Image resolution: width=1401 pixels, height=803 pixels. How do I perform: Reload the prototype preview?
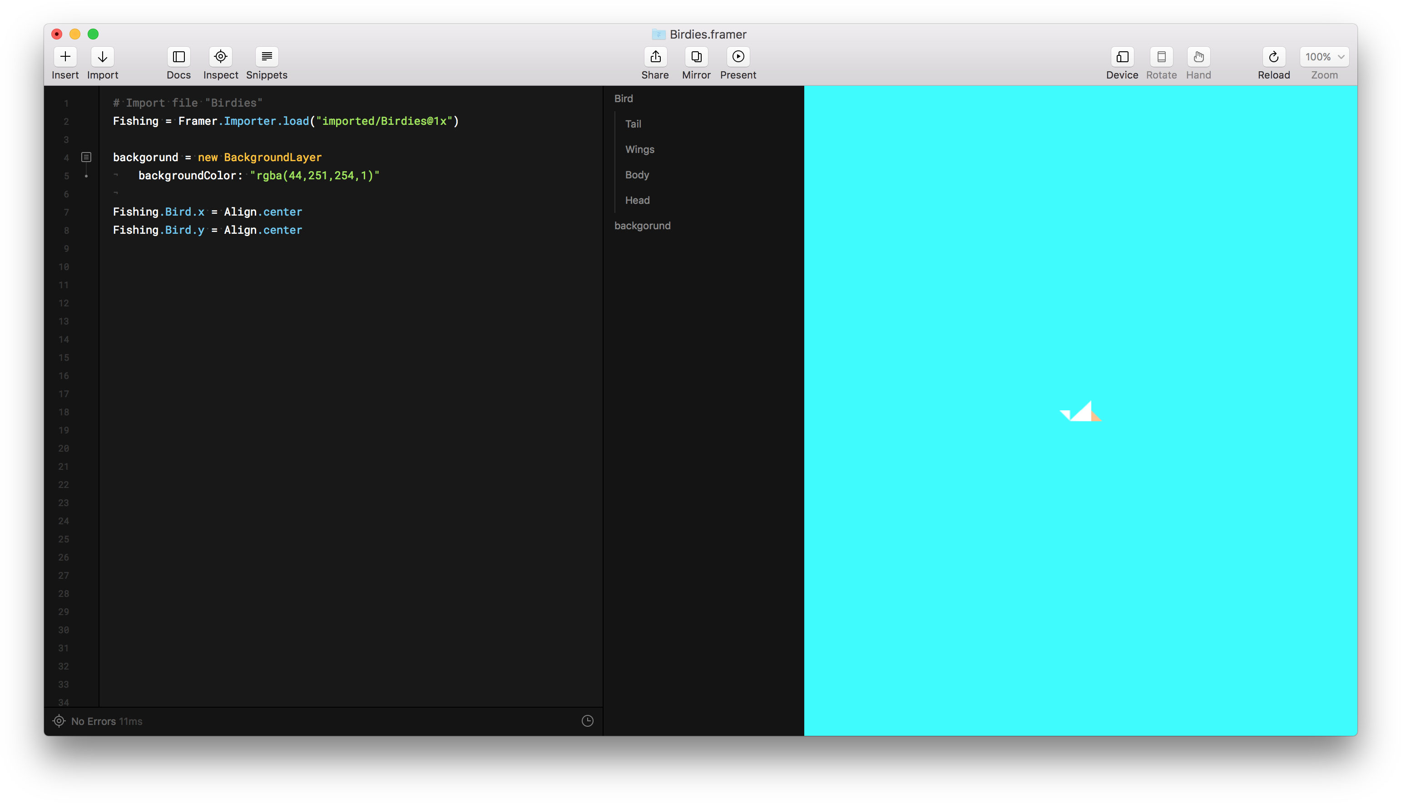[x=1273, y=57]
